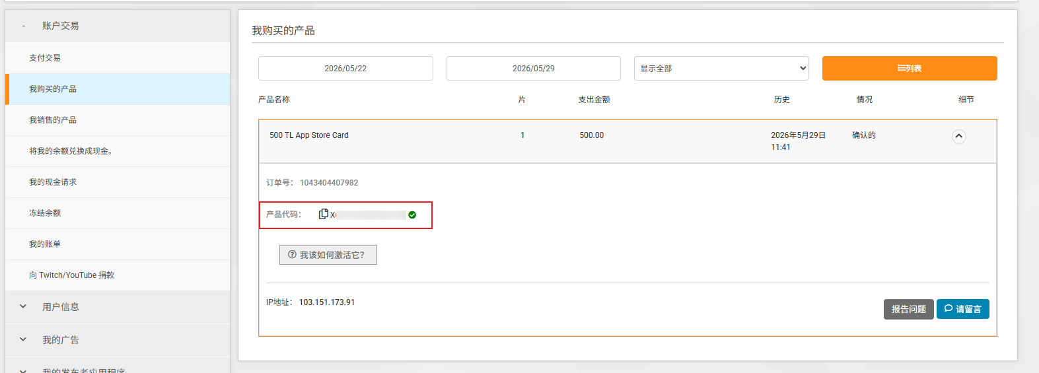Open 我的现金请求 in sidebar

[x=118, y=182]
